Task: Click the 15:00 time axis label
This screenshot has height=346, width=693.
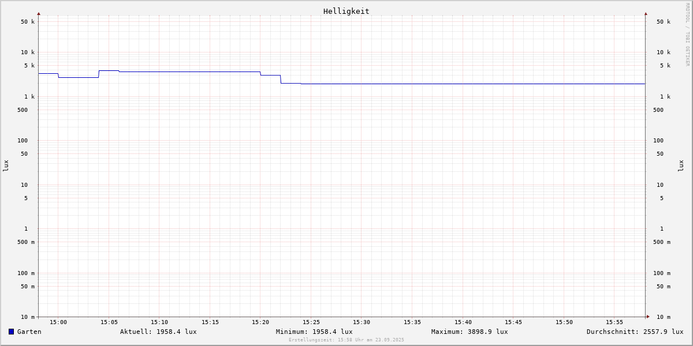Action: [58, 322]
